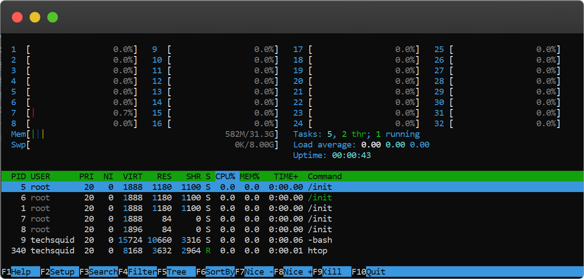Click the CPU 25 usage meter

(x=498, y=49)
